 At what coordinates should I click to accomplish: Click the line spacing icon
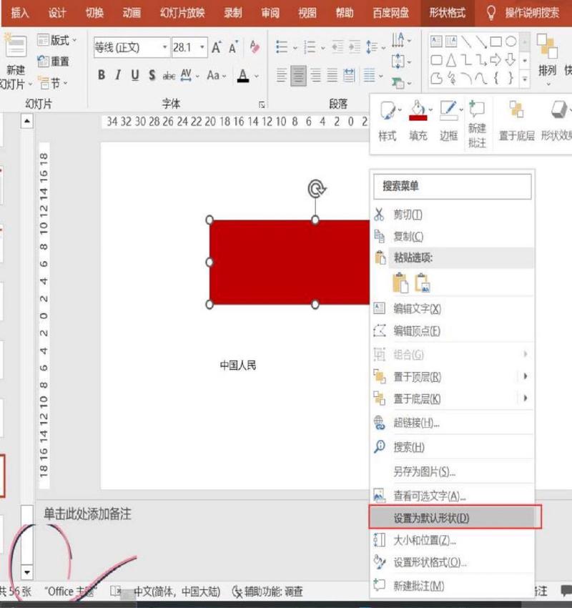[x=372, y=47]
